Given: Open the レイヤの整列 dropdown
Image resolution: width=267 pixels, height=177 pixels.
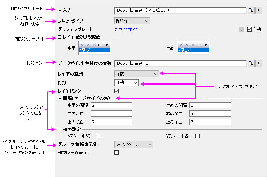Looking at the screenshot, I should tap(136, 74).
